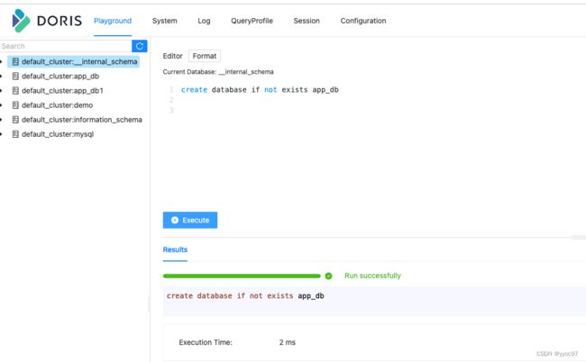Click the Doris logo
Image resolution: width=586 pixels, height=362 pixels.
pyautogui.click(x=47, y=21)
